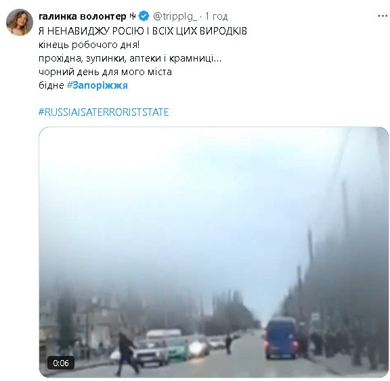The height and width of the screenshot is (381, 390).
Task: Click the text чорний день для мого міста
Action: [105, 72]
